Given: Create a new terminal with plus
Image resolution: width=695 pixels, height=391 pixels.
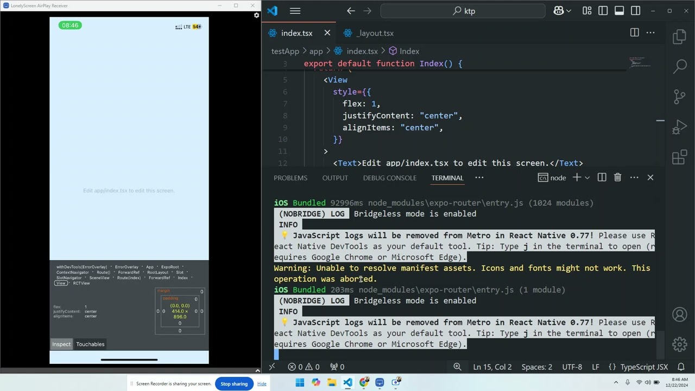Looking at the screenshot, I should click(577, 178).
